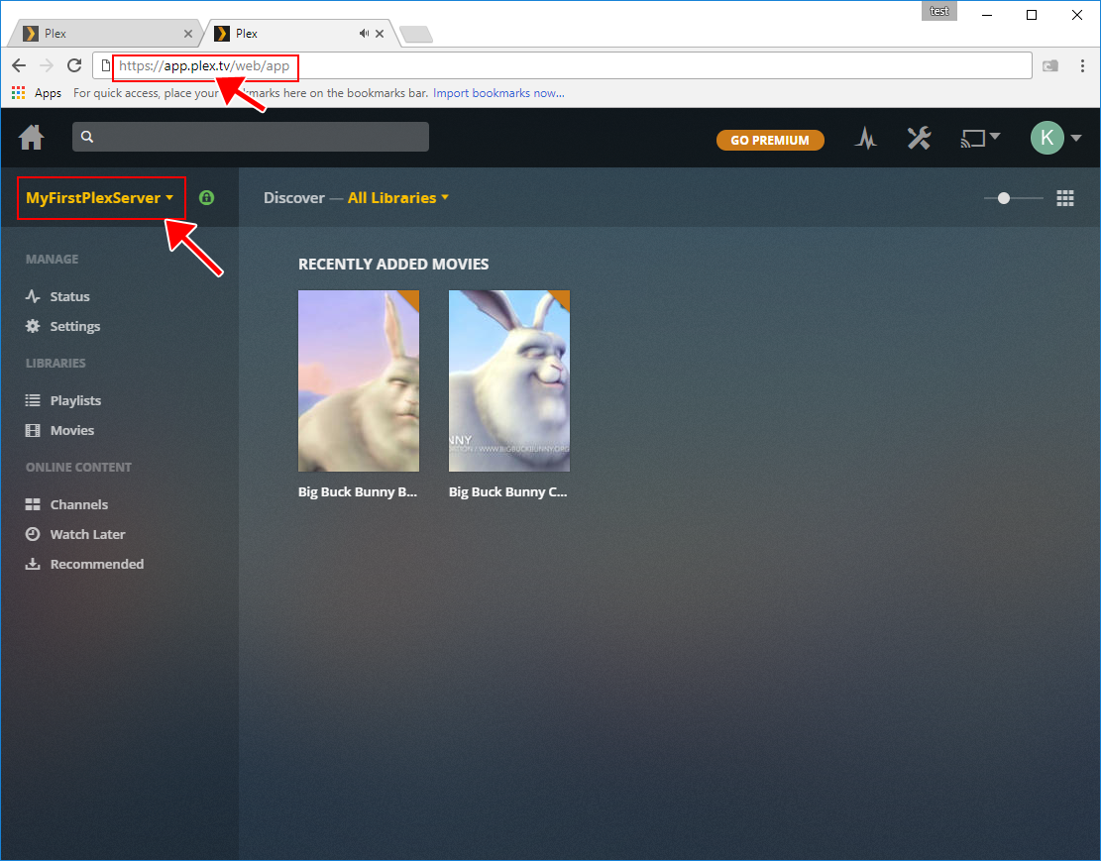
Task: Adjust the poster size slider
Action: point(1004,198)
